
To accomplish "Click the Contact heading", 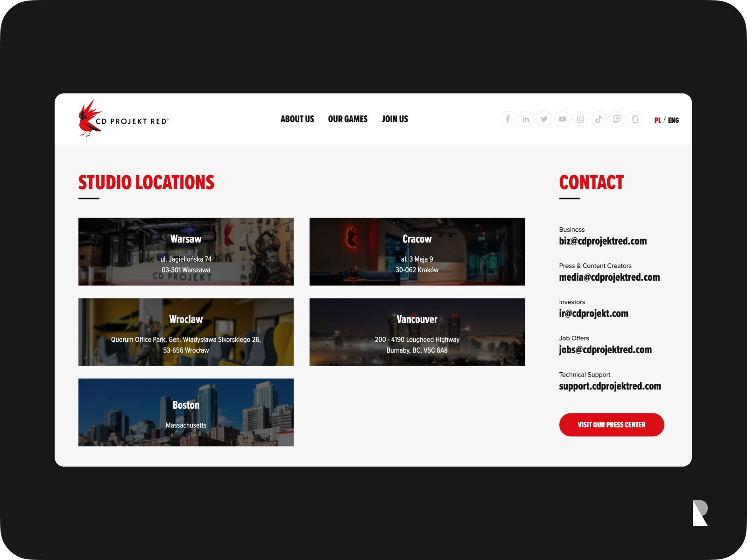I will pos(591,183).
